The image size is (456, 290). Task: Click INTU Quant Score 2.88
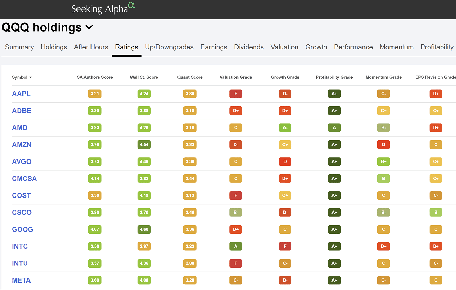point(190,263)
